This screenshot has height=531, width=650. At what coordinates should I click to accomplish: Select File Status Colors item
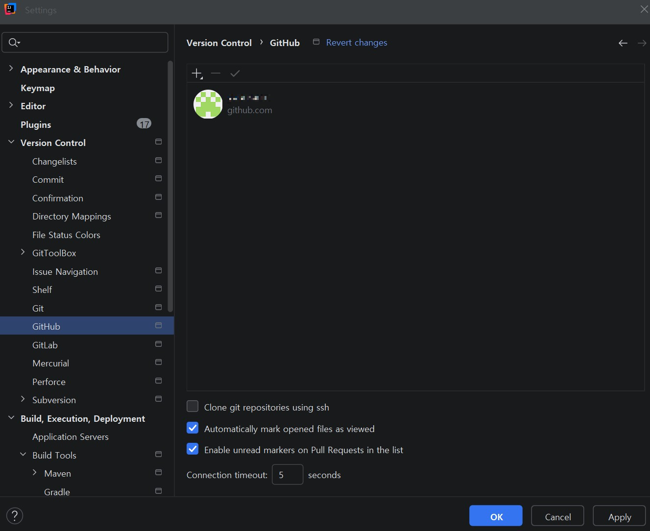point(66,235)
